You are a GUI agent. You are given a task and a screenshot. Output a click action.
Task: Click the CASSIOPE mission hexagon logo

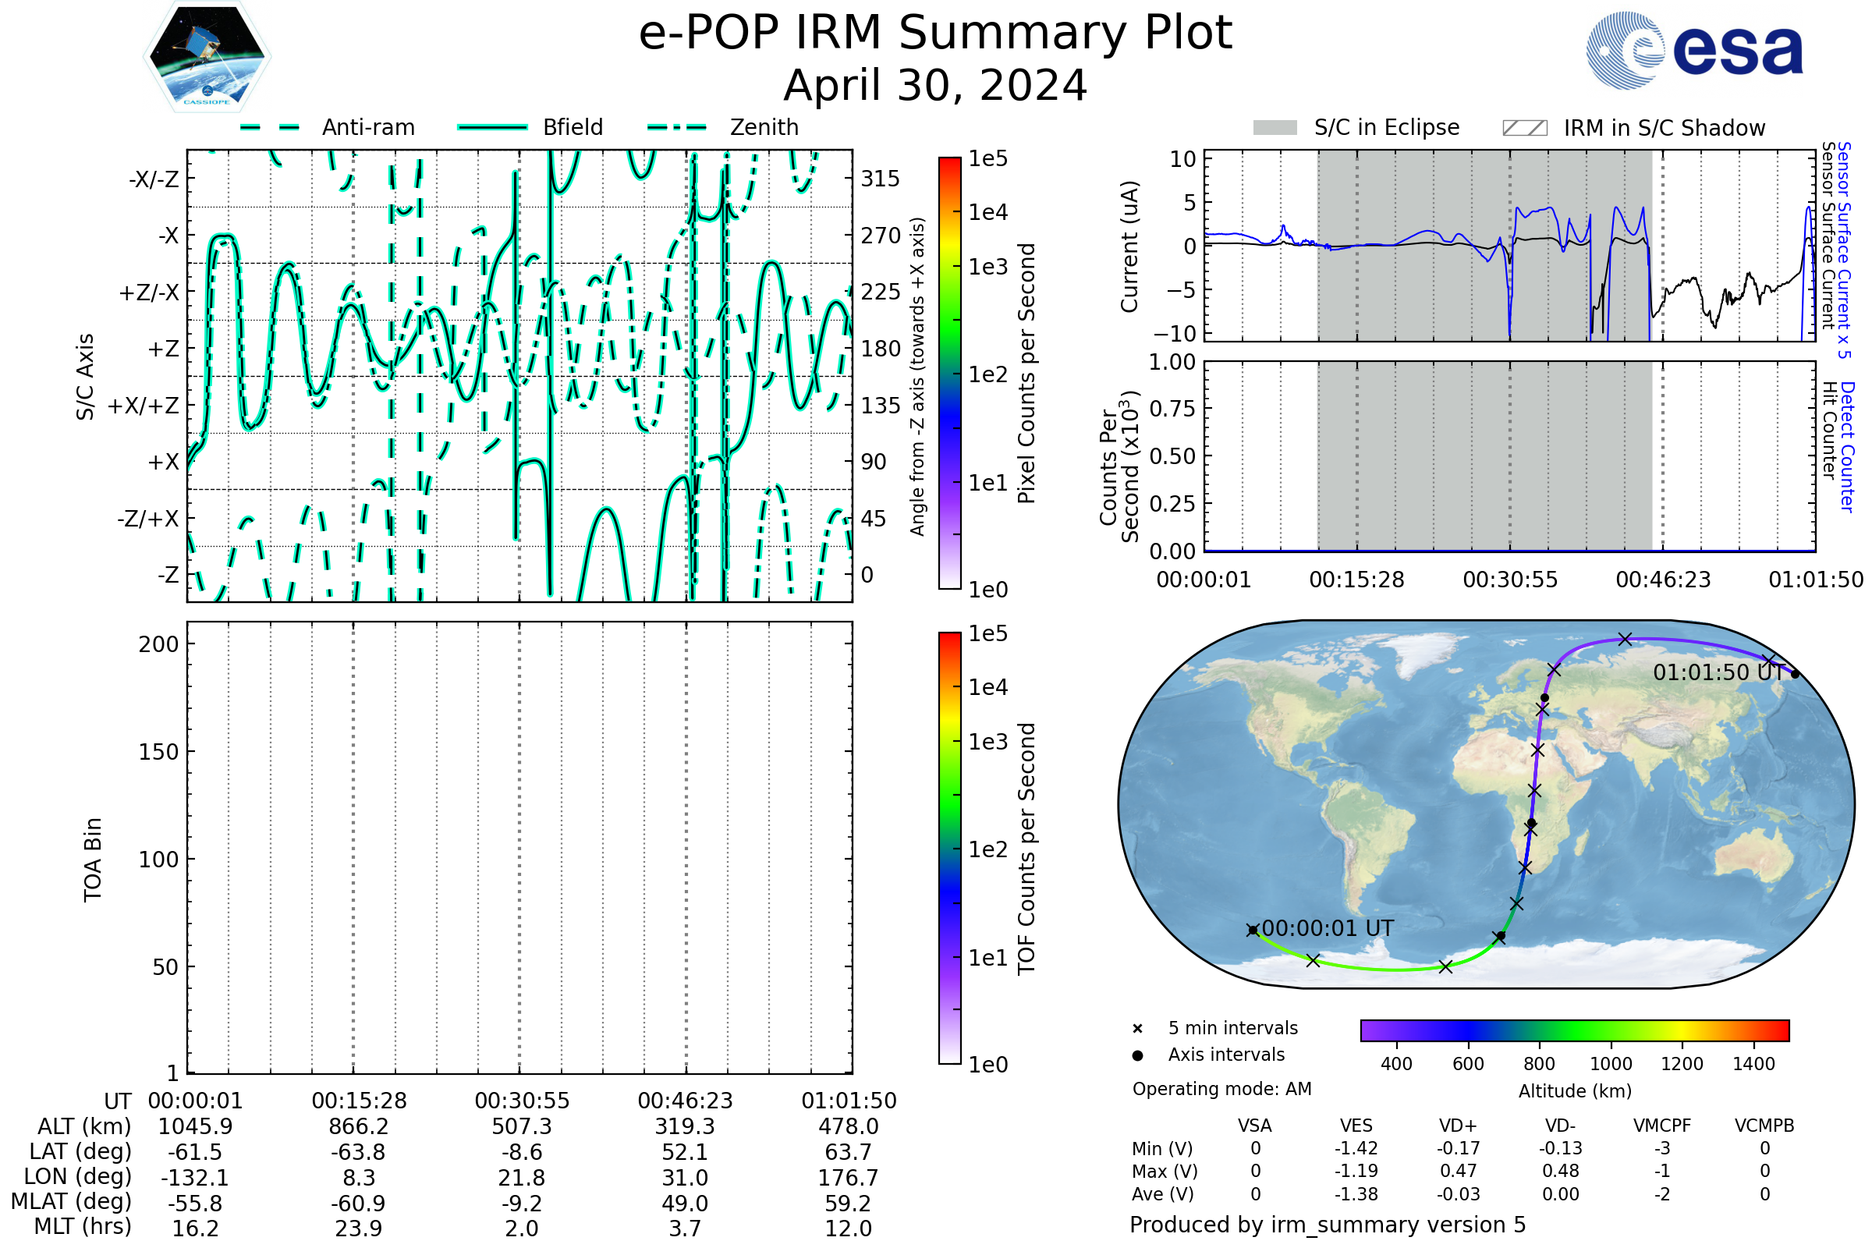coord(207,57)
